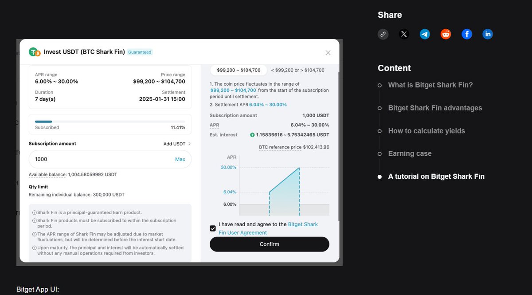Click Settlement APR '6.04% ~ 30.00%' text

tap(268, 105)
